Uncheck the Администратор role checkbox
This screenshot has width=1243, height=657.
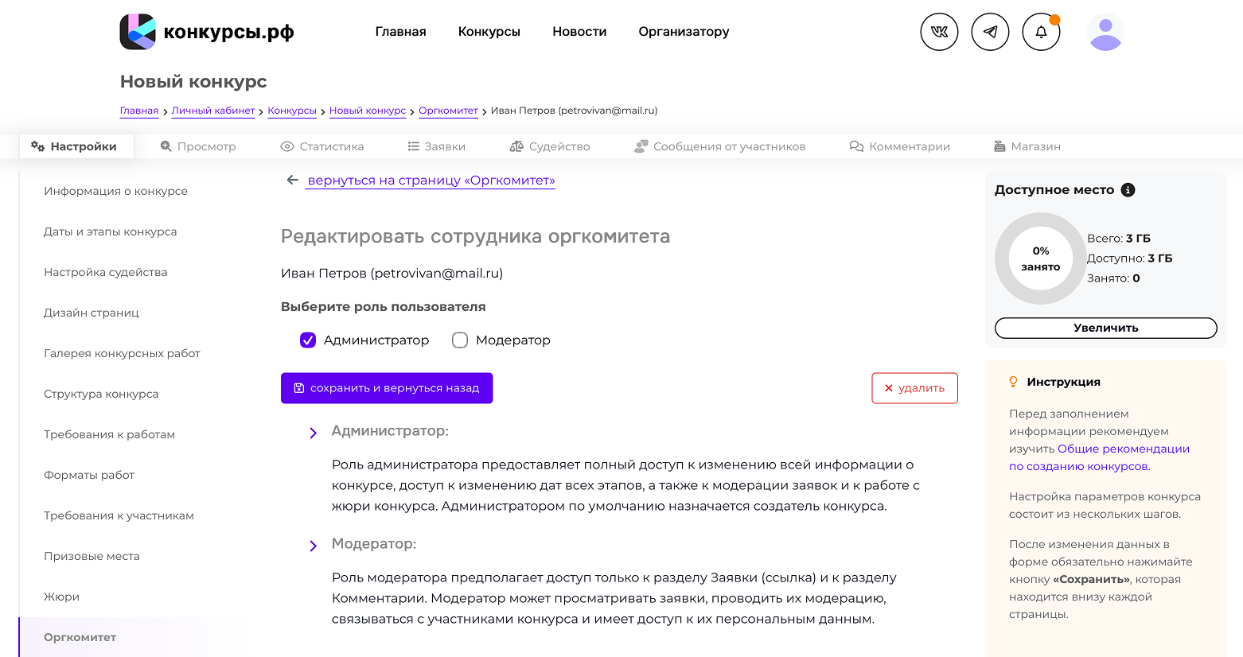click(308, 340)
